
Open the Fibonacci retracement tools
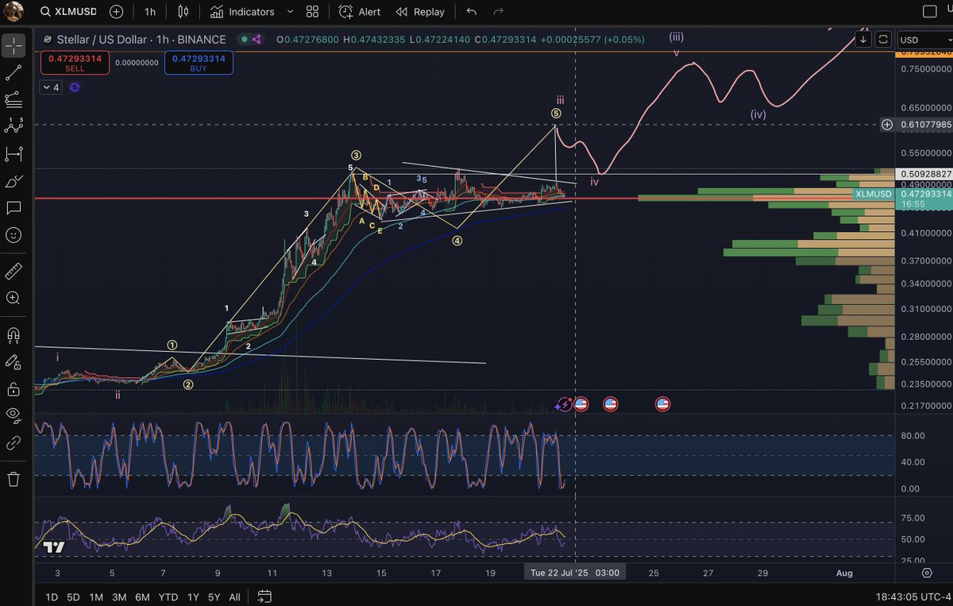click(x=14, y=99)
